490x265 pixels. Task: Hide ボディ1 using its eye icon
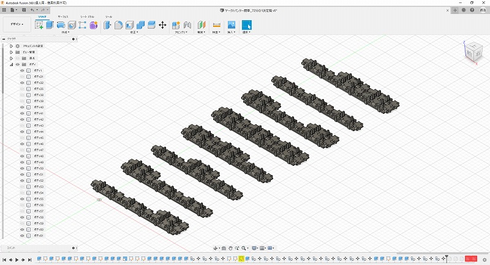pos(22,70)
